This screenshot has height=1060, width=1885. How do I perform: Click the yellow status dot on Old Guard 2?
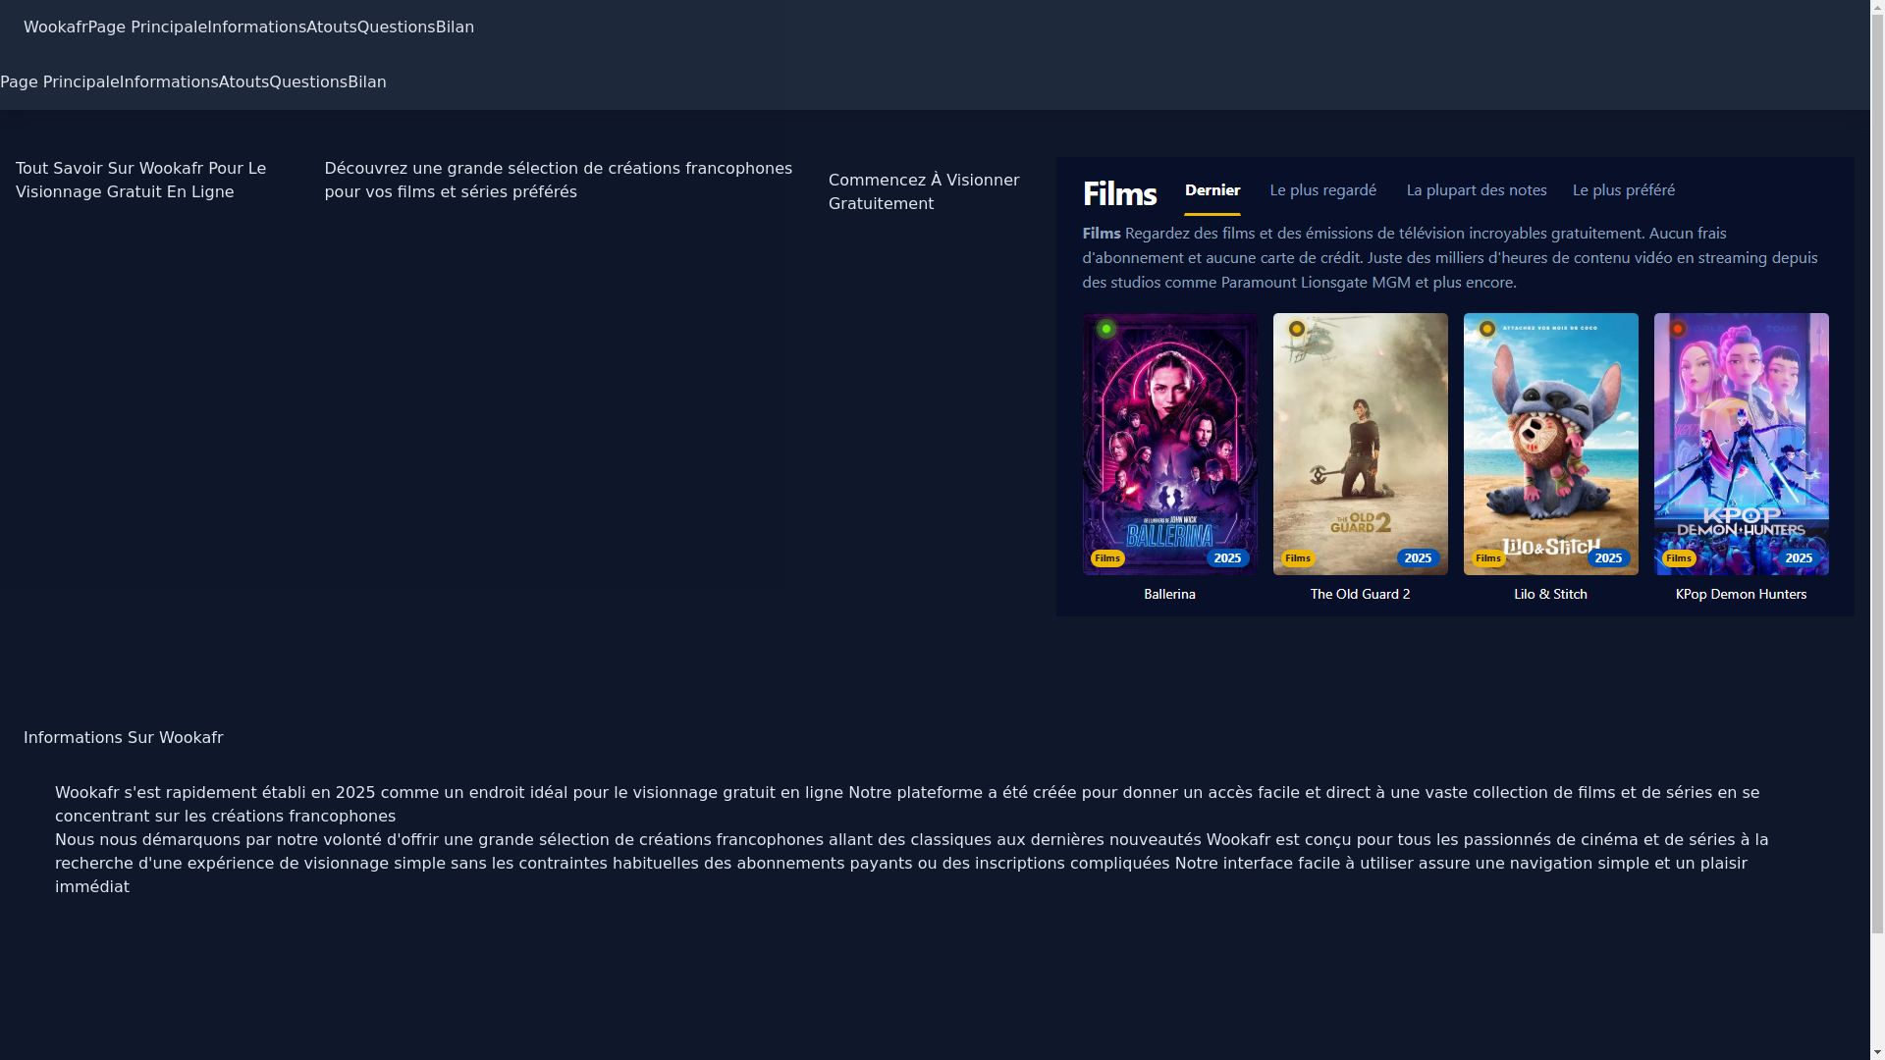coord(1297,329)
